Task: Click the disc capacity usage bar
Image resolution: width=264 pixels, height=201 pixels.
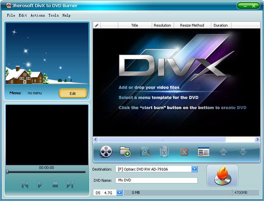Action: 191,193
